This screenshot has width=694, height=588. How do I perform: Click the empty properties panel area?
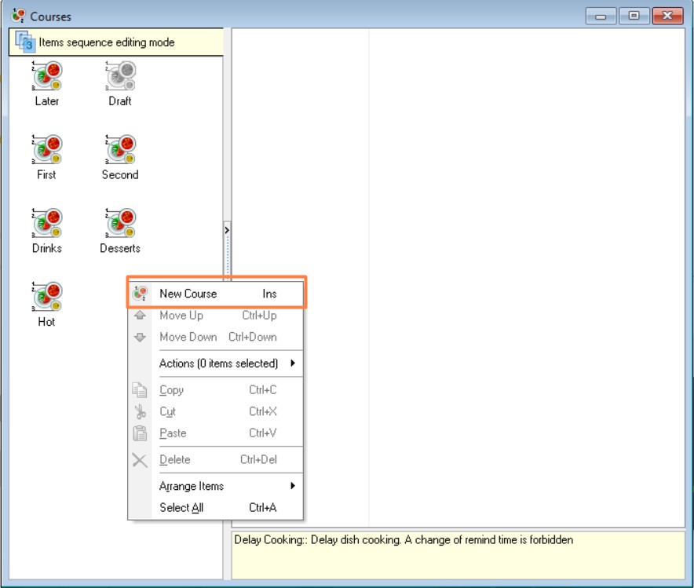click(x=458, y=277)
